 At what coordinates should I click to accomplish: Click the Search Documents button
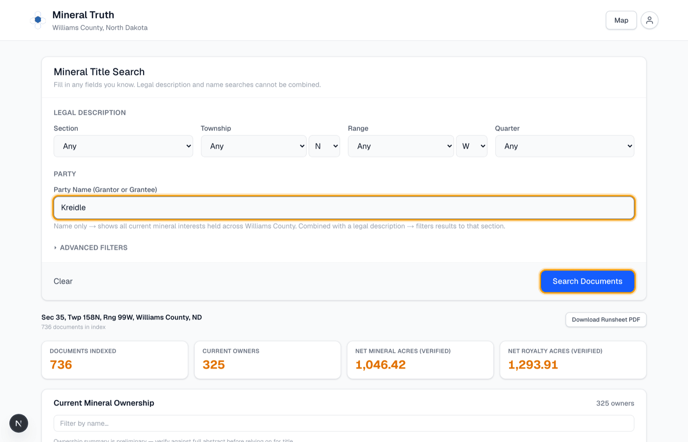coord(587,281)
